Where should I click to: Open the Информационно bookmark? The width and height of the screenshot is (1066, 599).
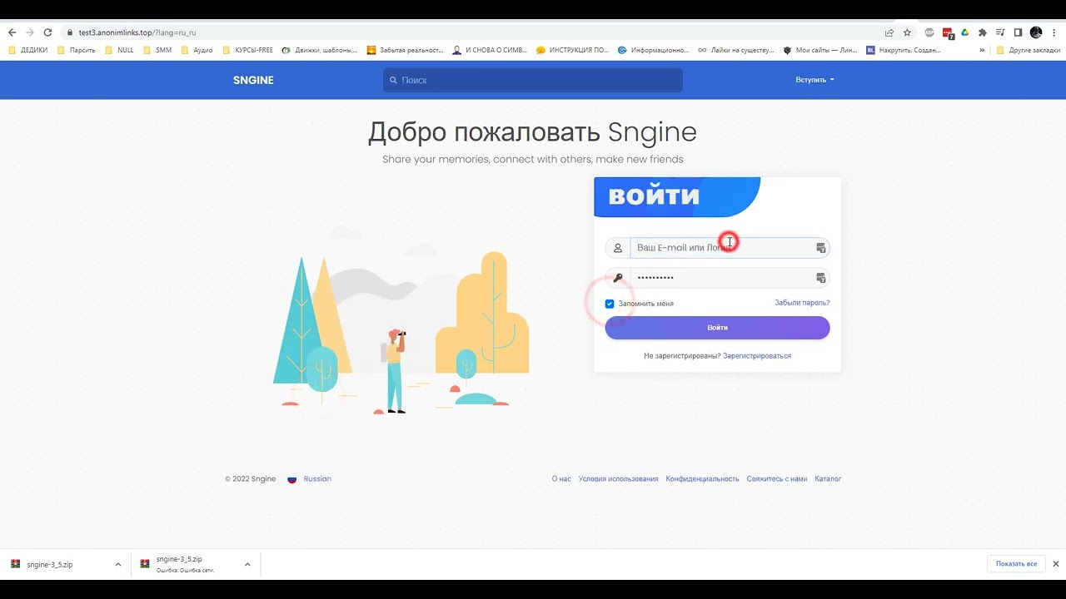654,50
